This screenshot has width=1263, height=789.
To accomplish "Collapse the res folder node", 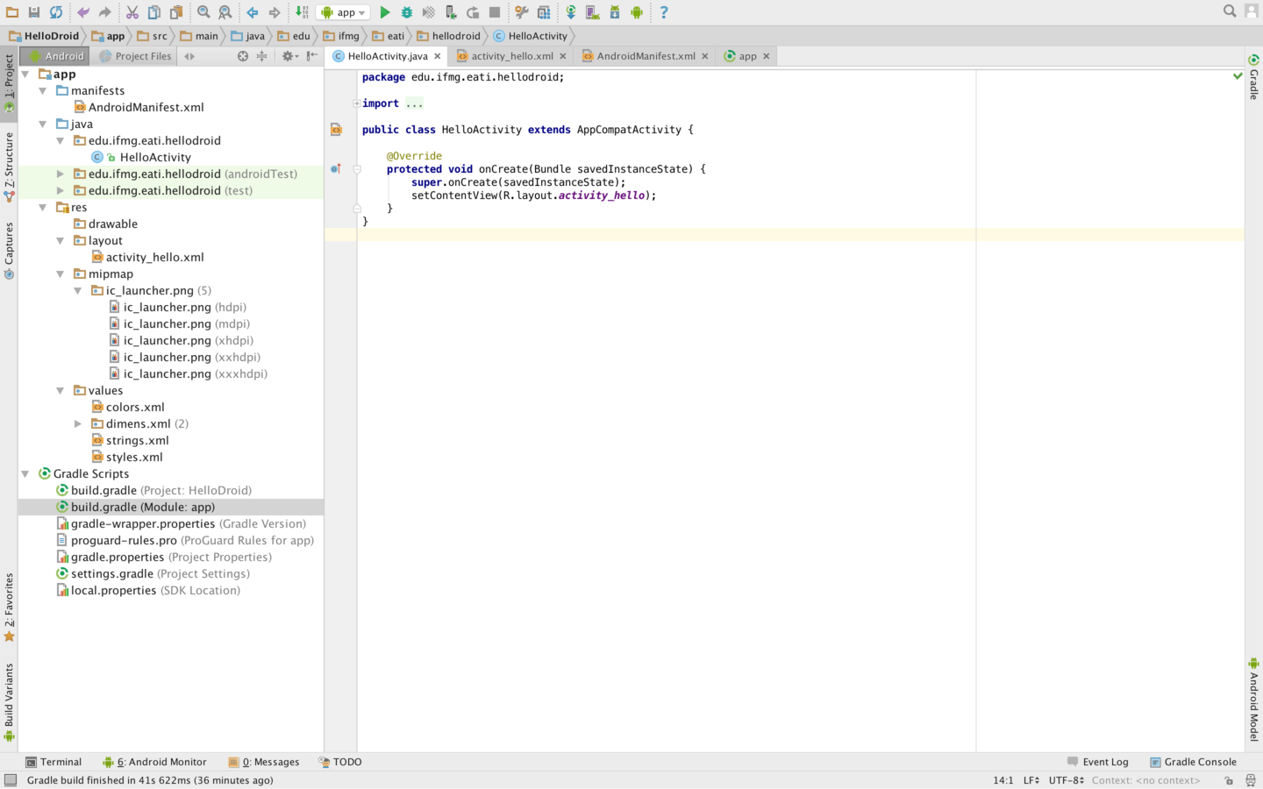I will pyautogui.click(x=43, y=208).
